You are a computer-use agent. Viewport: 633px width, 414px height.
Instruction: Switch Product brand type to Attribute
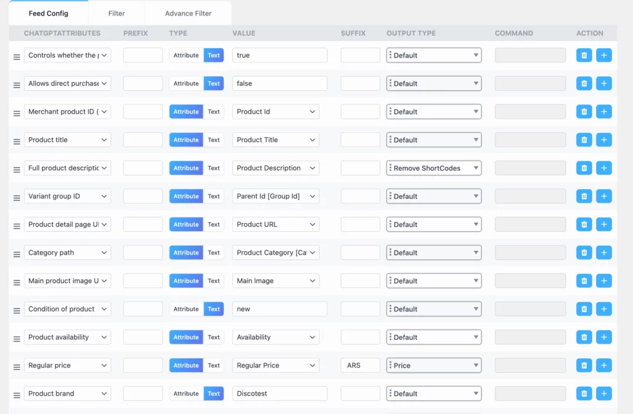click(x=186, y=394)
